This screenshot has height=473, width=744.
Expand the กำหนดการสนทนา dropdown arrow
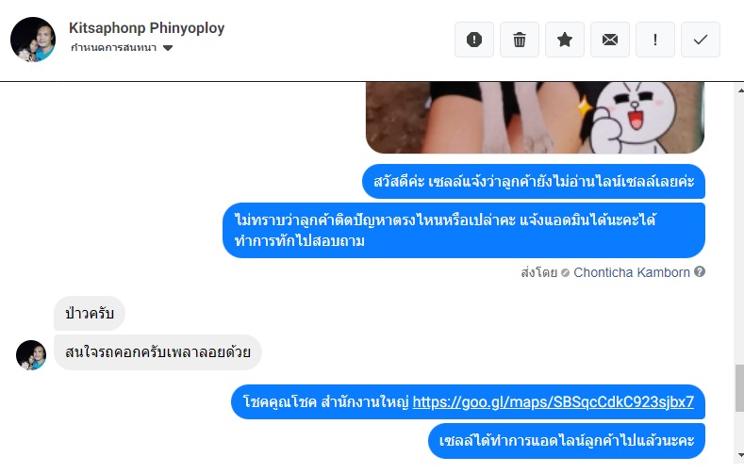coord(168,48)
